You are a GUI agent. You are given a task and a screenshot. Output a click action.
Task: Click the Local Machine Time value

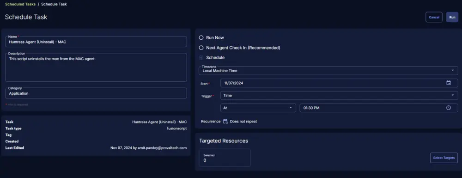pos(220,71)
